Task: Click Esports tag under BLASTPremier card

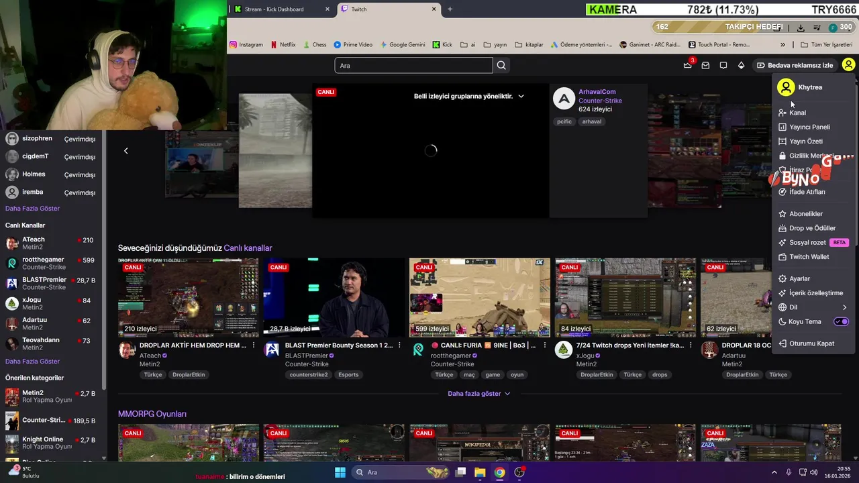Action: [348, 375]
